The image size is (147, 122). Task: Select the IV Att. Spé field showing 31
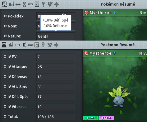pos(55,87)
